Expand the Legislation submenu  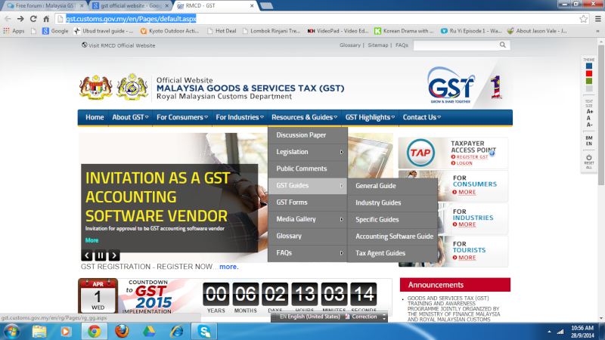(x=308, y=152)
